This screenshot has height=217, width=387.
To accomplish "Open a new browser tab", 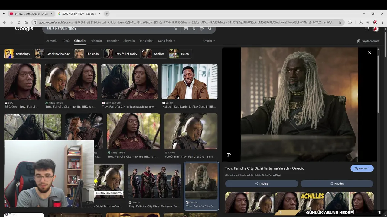I will click(x=107, y=14).
